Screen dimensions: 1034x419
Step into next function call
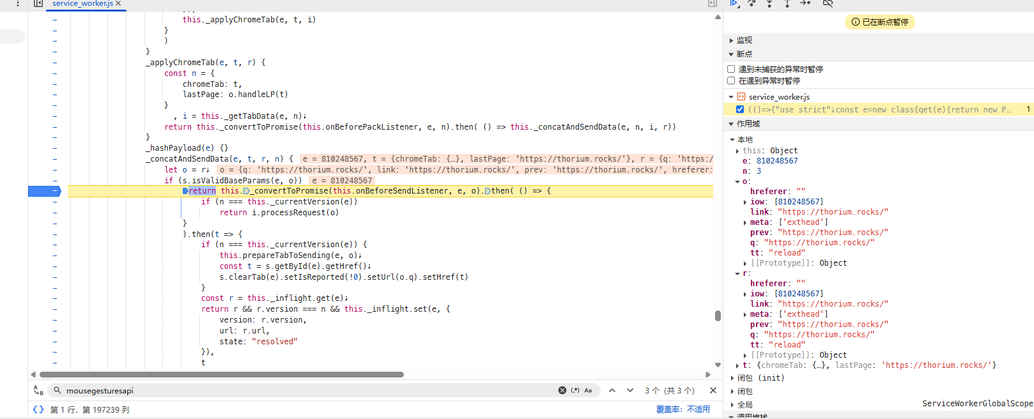769,4
